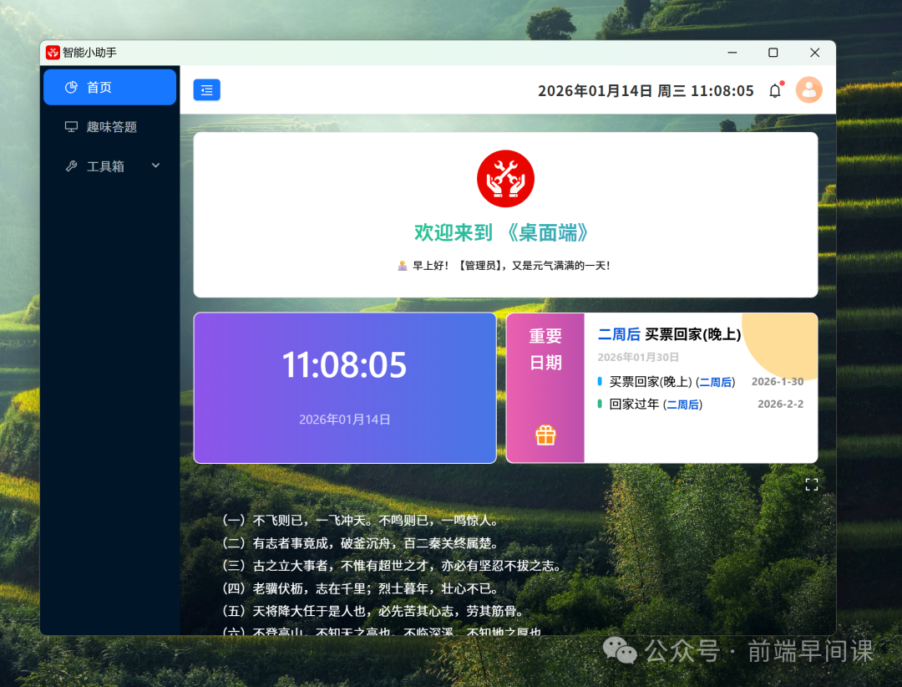Click the monitor icon beside 趣味答题
Viewport: 902px width, 687px height.
click(71, 127)
